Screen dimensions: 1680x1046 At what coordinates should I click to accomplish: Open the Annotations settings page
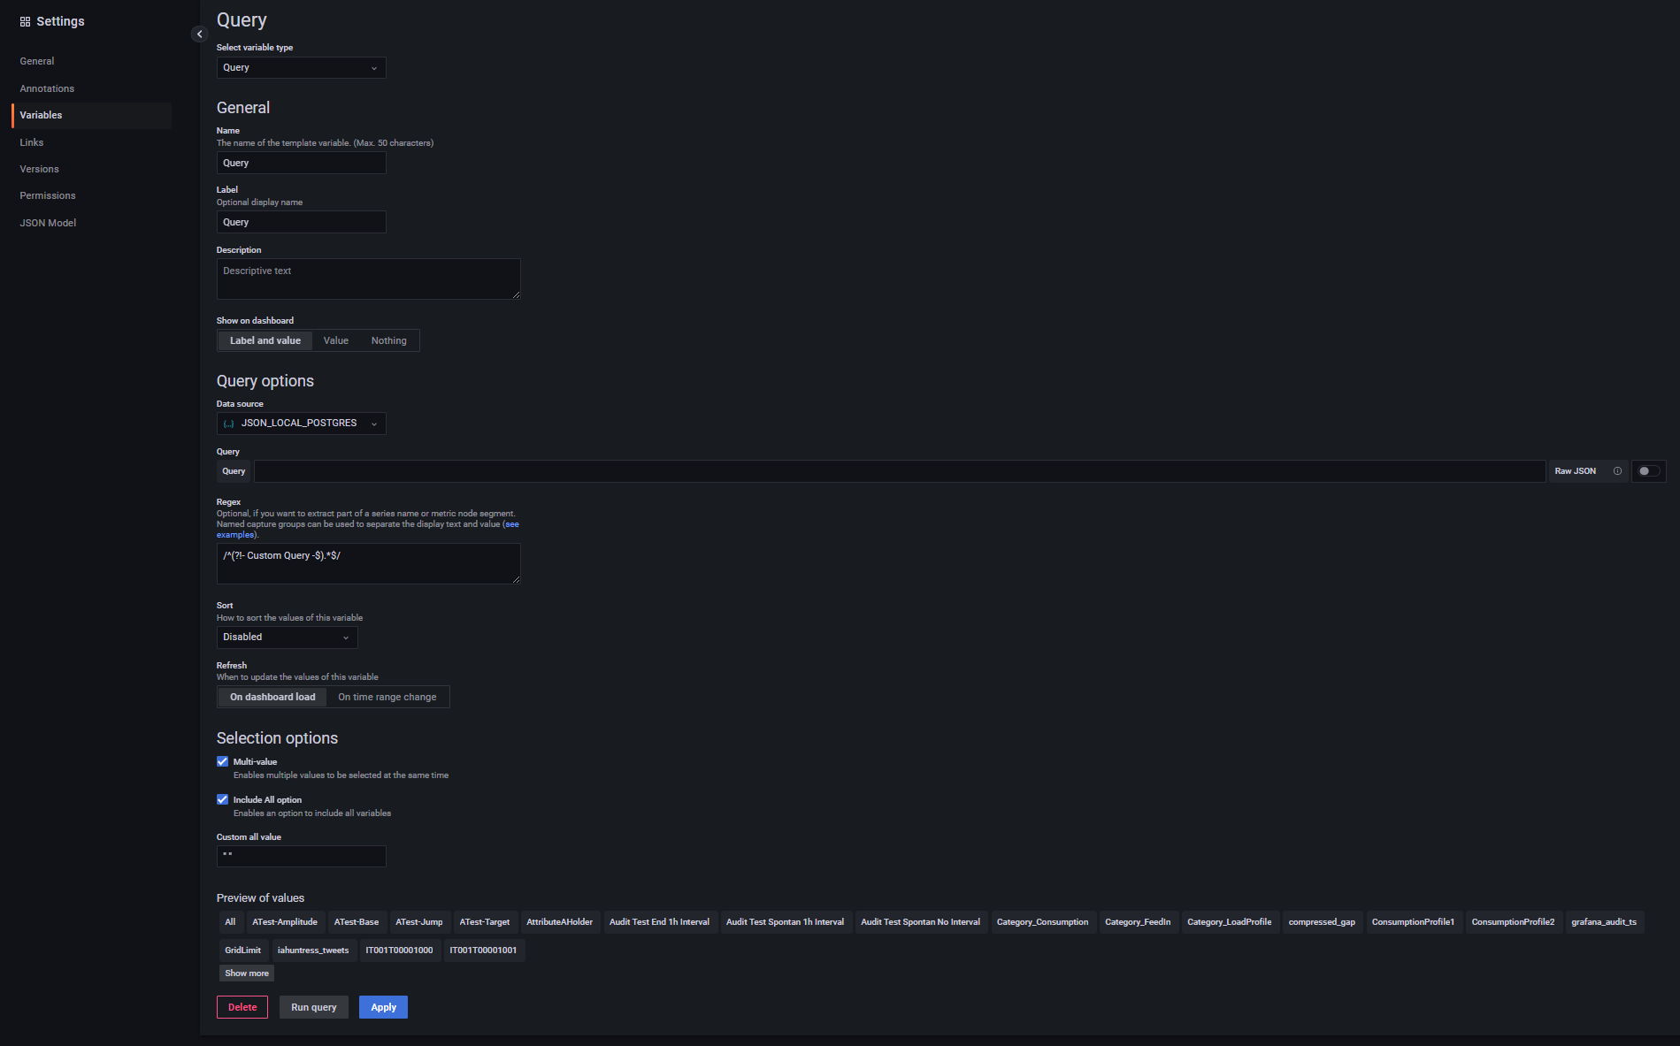pos(47,88)
